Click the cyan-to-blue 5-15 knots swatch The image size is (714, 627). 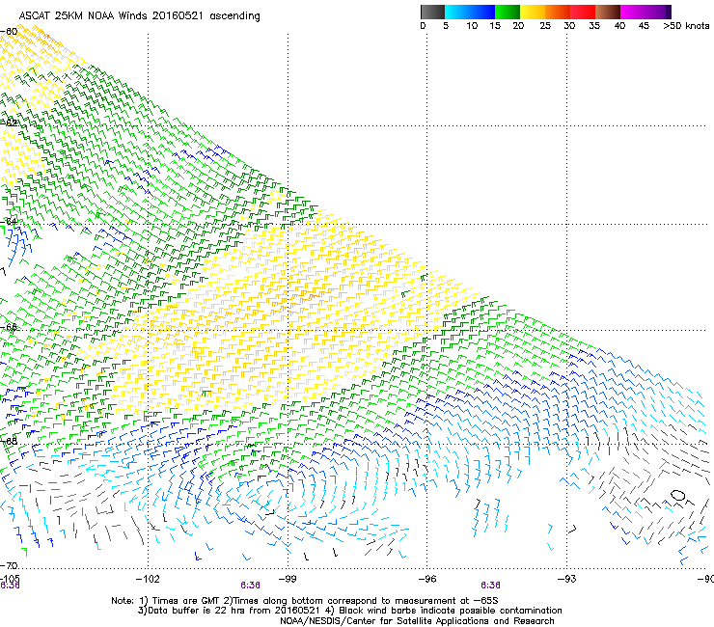pos(470,12)
